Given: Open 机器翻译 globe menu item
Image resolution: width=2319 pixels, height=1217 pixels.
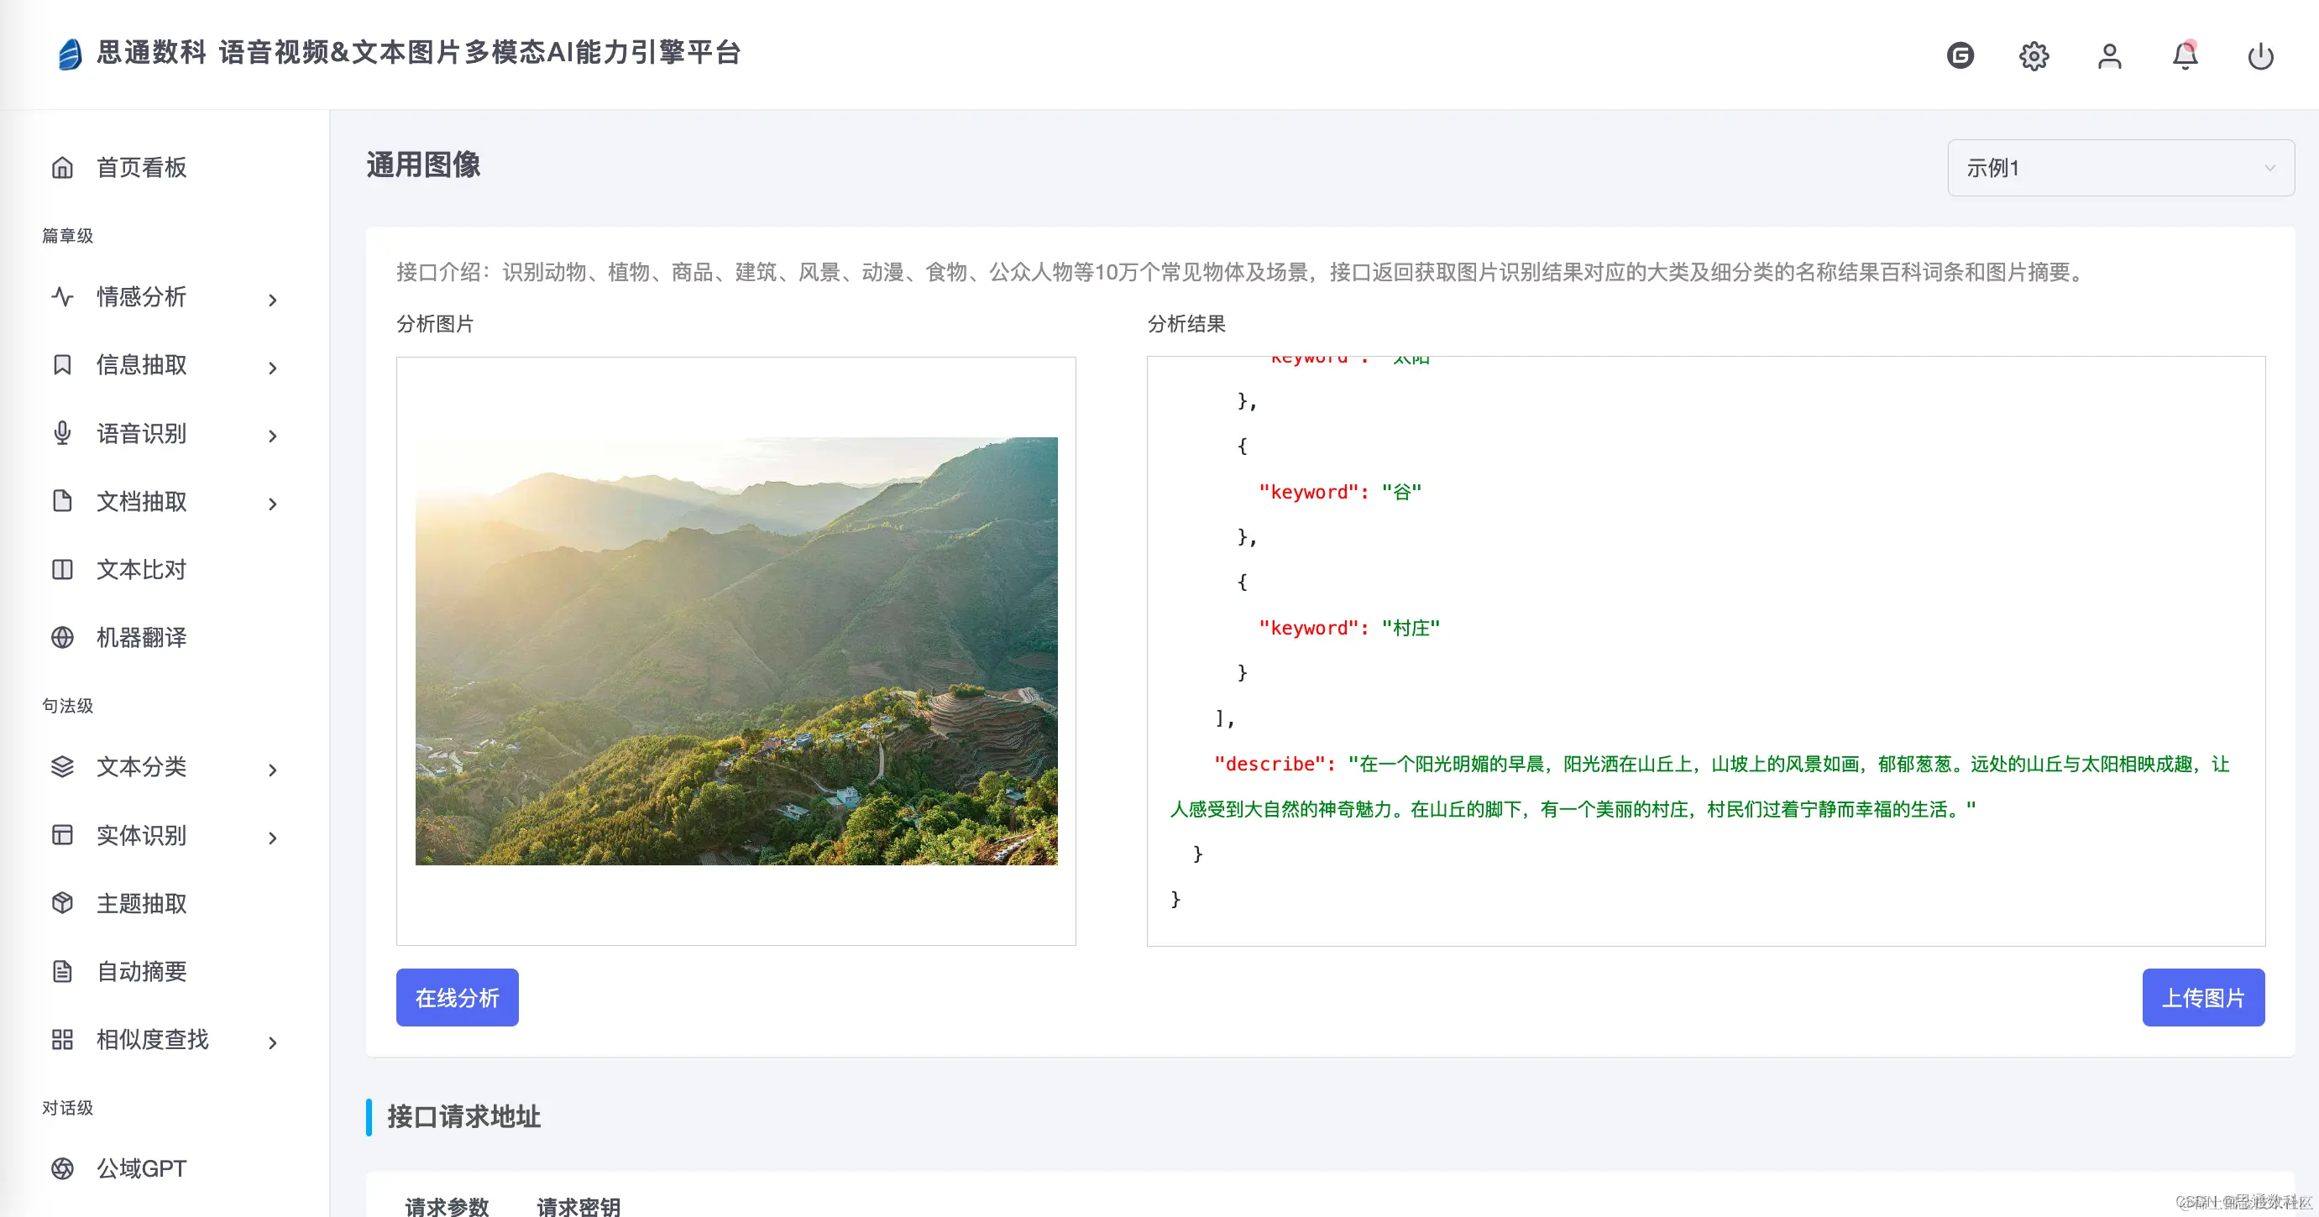Looking at the screenshot, I should tap(141, 637).
